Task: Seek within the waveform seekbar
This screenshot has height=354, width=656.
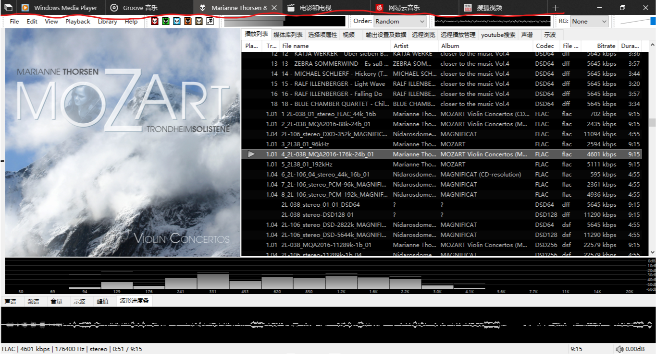Action: coord(328,325)
